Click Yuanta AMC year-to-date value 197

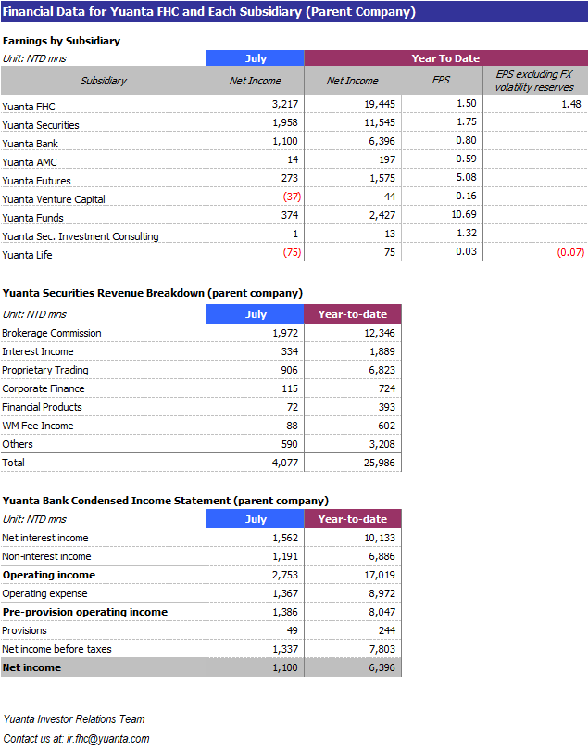click(x=387, y=159)
